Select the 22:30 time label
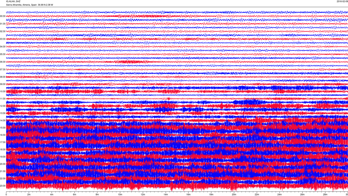Screen dimensions: 348x196 3,179
